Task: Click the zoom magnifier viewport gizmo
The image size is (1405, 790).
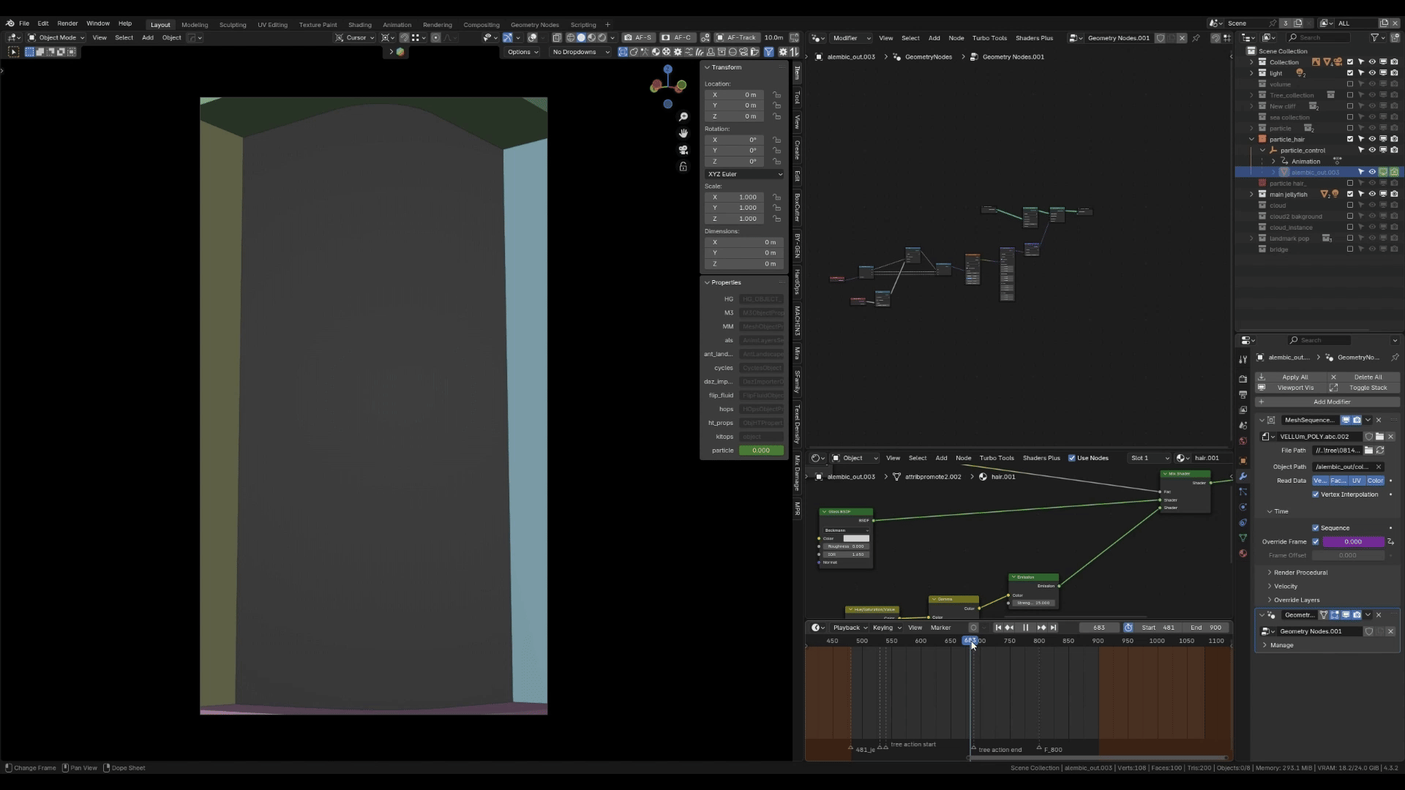Action: point(683,117)
